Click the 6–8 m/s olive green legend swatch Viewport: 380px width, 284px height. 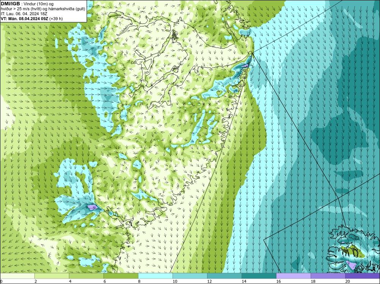121,276
